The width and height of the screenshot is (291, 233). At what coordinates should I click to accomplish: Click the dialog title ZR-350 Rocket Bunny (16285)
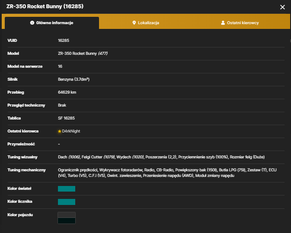pos(45,6)
